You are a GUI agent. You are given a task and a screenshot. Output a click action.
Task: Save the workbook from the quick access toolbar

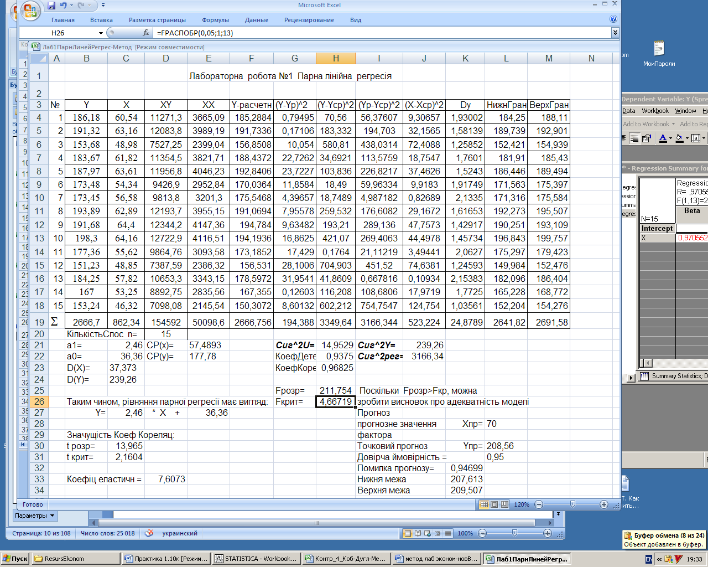(51, 6)
